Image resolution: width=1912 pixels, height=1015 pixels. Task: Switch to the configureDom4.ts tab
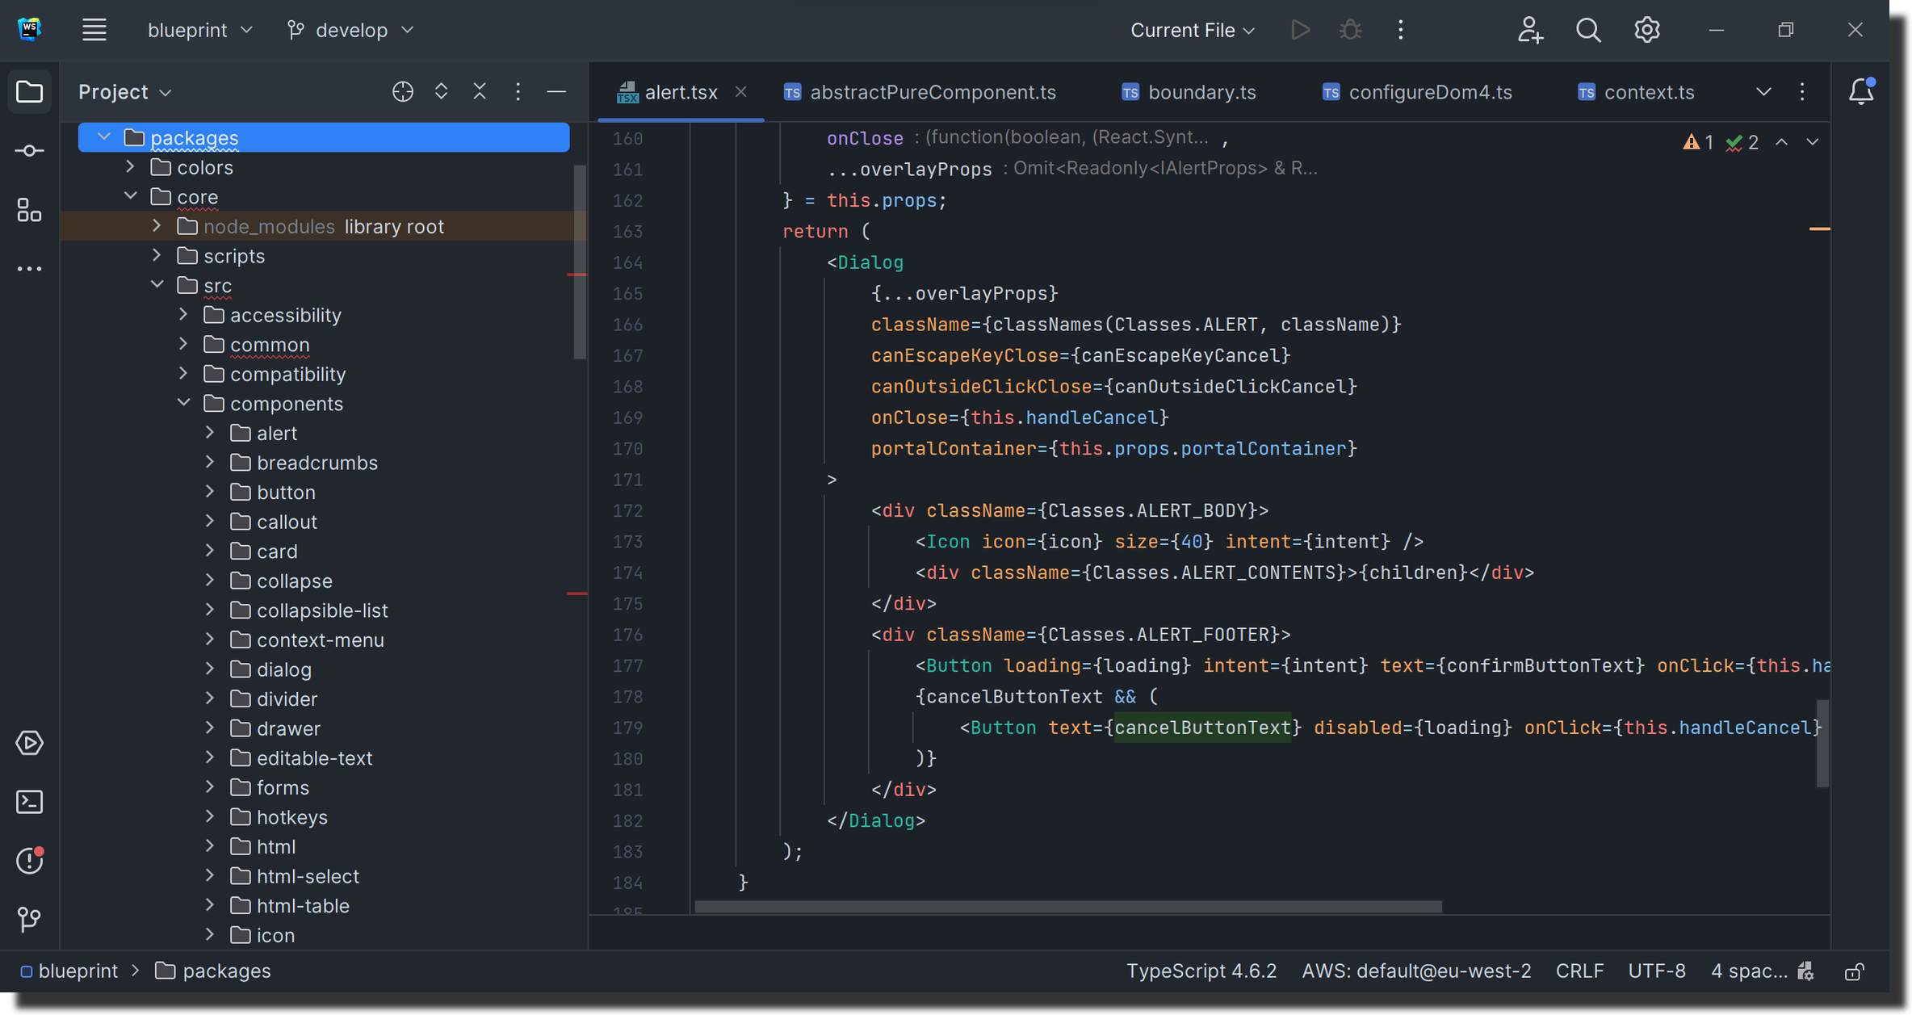coord(1430,92)
